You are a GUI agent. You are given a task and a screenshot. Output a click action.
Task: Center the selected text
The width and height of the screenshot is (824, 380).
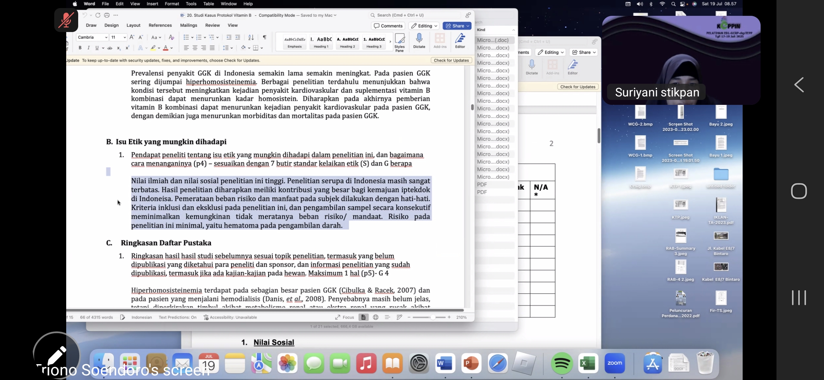point(195,48)
